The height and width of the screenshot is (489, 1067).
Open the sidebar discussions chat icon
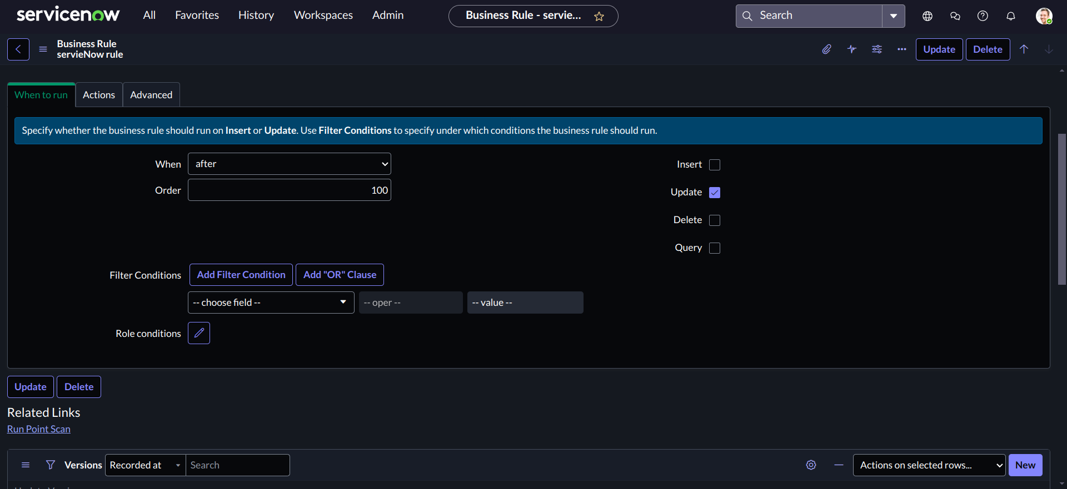coord(955,16)
